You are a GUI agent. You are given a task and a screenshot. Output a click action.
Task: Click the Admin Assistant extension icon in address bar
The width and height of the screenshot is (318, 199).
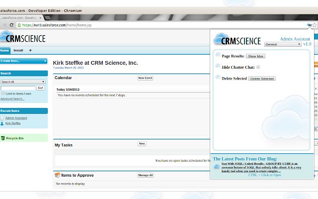pyautogui.click(x=309, y=25)
